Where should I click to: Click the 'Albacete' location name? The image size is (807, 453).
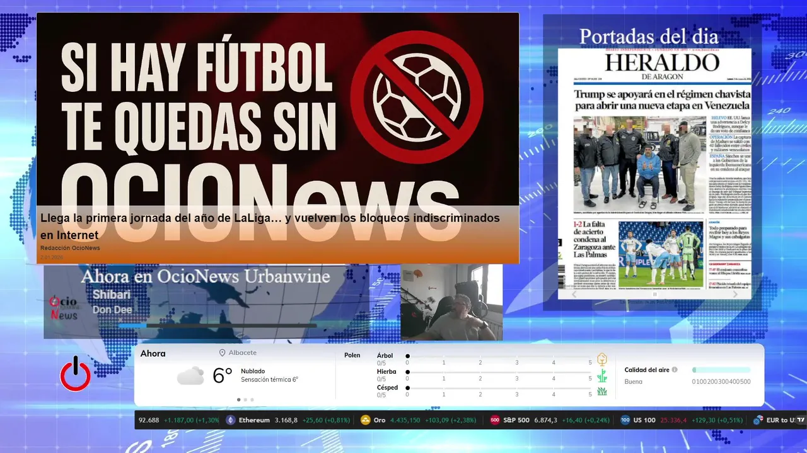(243, 353)
